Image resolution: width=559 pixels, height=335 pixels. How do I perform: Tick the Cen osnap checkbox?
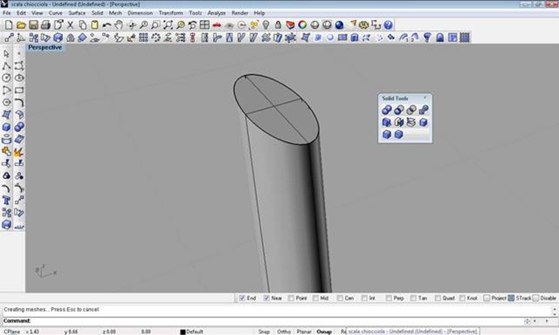pos(340,298)
